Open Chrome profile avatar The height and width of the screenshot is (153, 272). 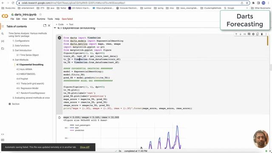[263, 3]
